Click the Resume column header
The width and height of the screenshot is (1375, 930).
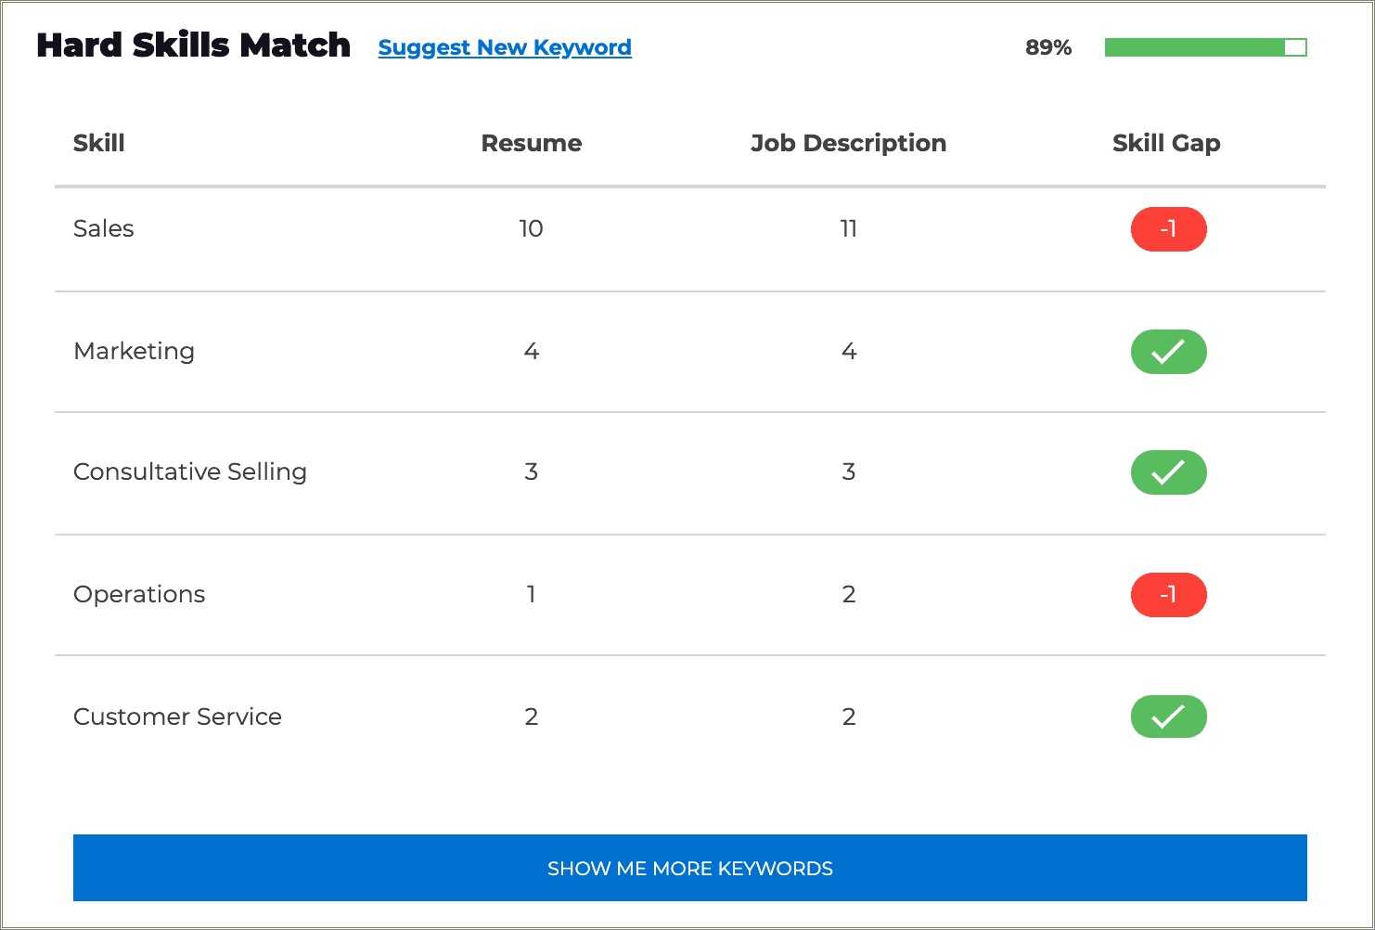pyautogui.click(x=532, y=143)
